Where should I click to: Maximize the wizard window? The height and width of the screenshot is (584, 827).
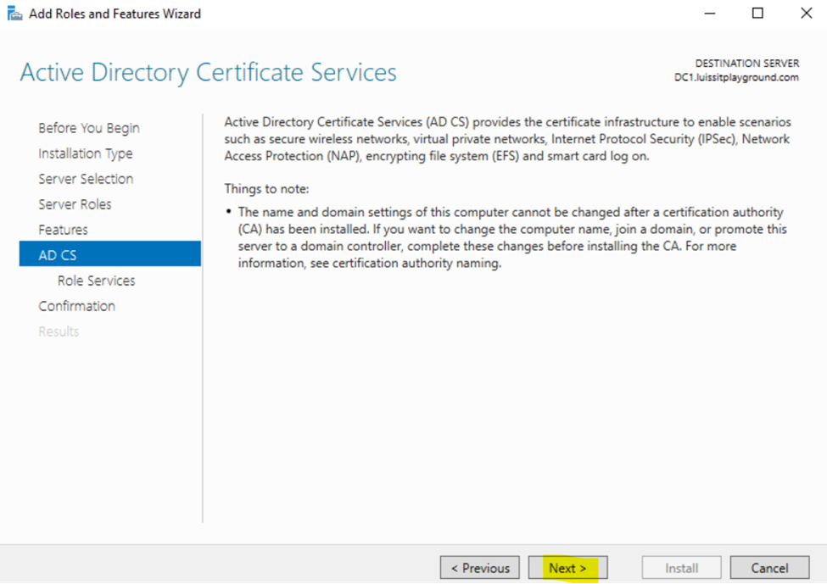tap(757, 14)
